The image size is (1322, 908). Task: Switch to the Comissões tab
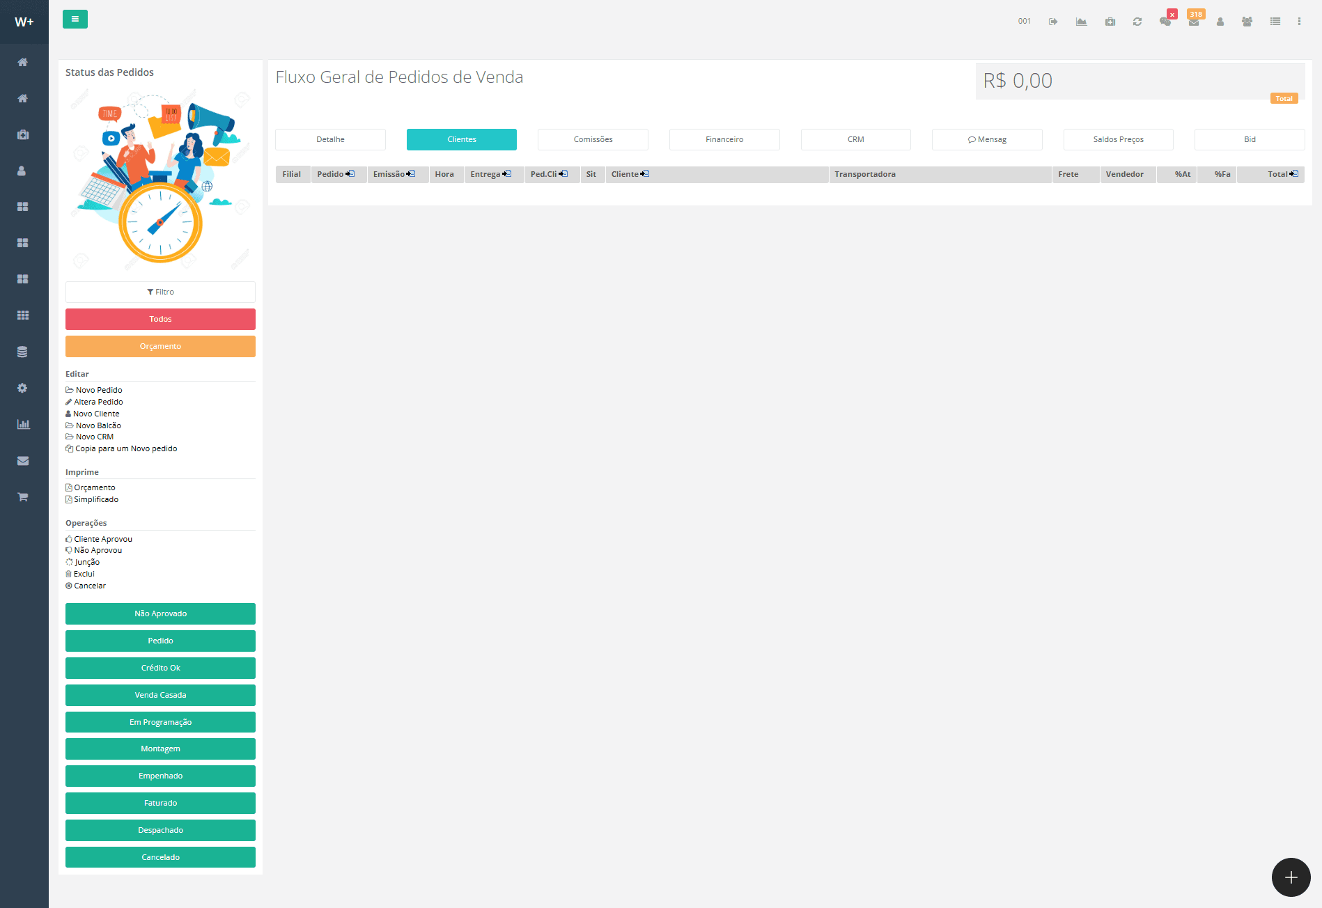tap(593, 139)
